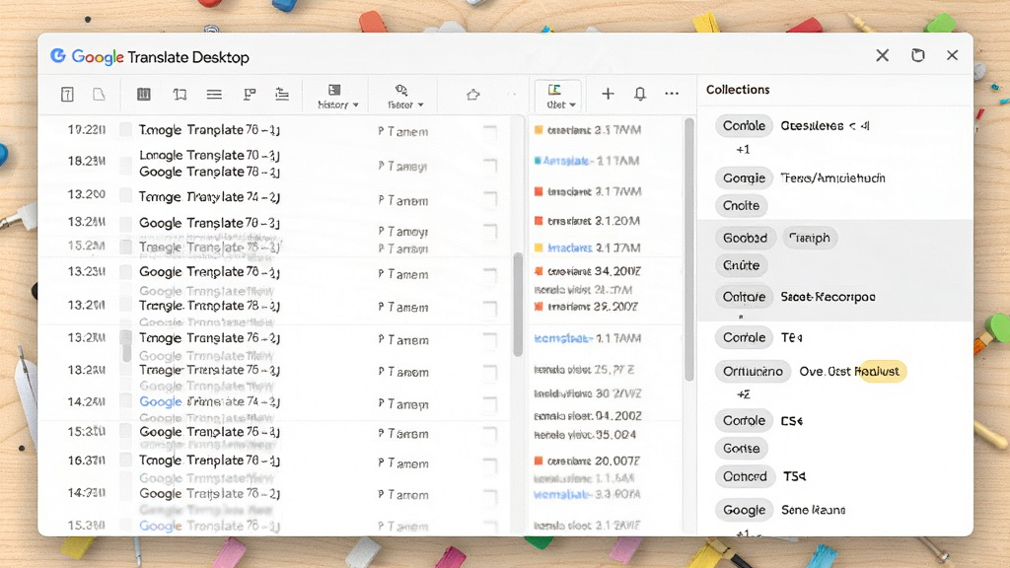
Task: Select the 'Ortiunino' chip in Collections
Action: 753,371
